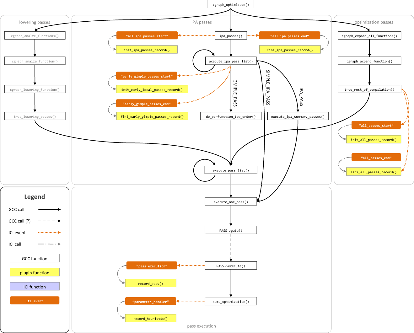Select fini_ipa_passes_record() plugin function
414x333 pixels.
[x=290, y=50]
